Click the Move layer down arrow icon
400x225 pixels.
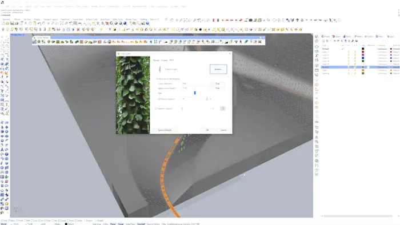pyautogui.click(x=338, y=41)
